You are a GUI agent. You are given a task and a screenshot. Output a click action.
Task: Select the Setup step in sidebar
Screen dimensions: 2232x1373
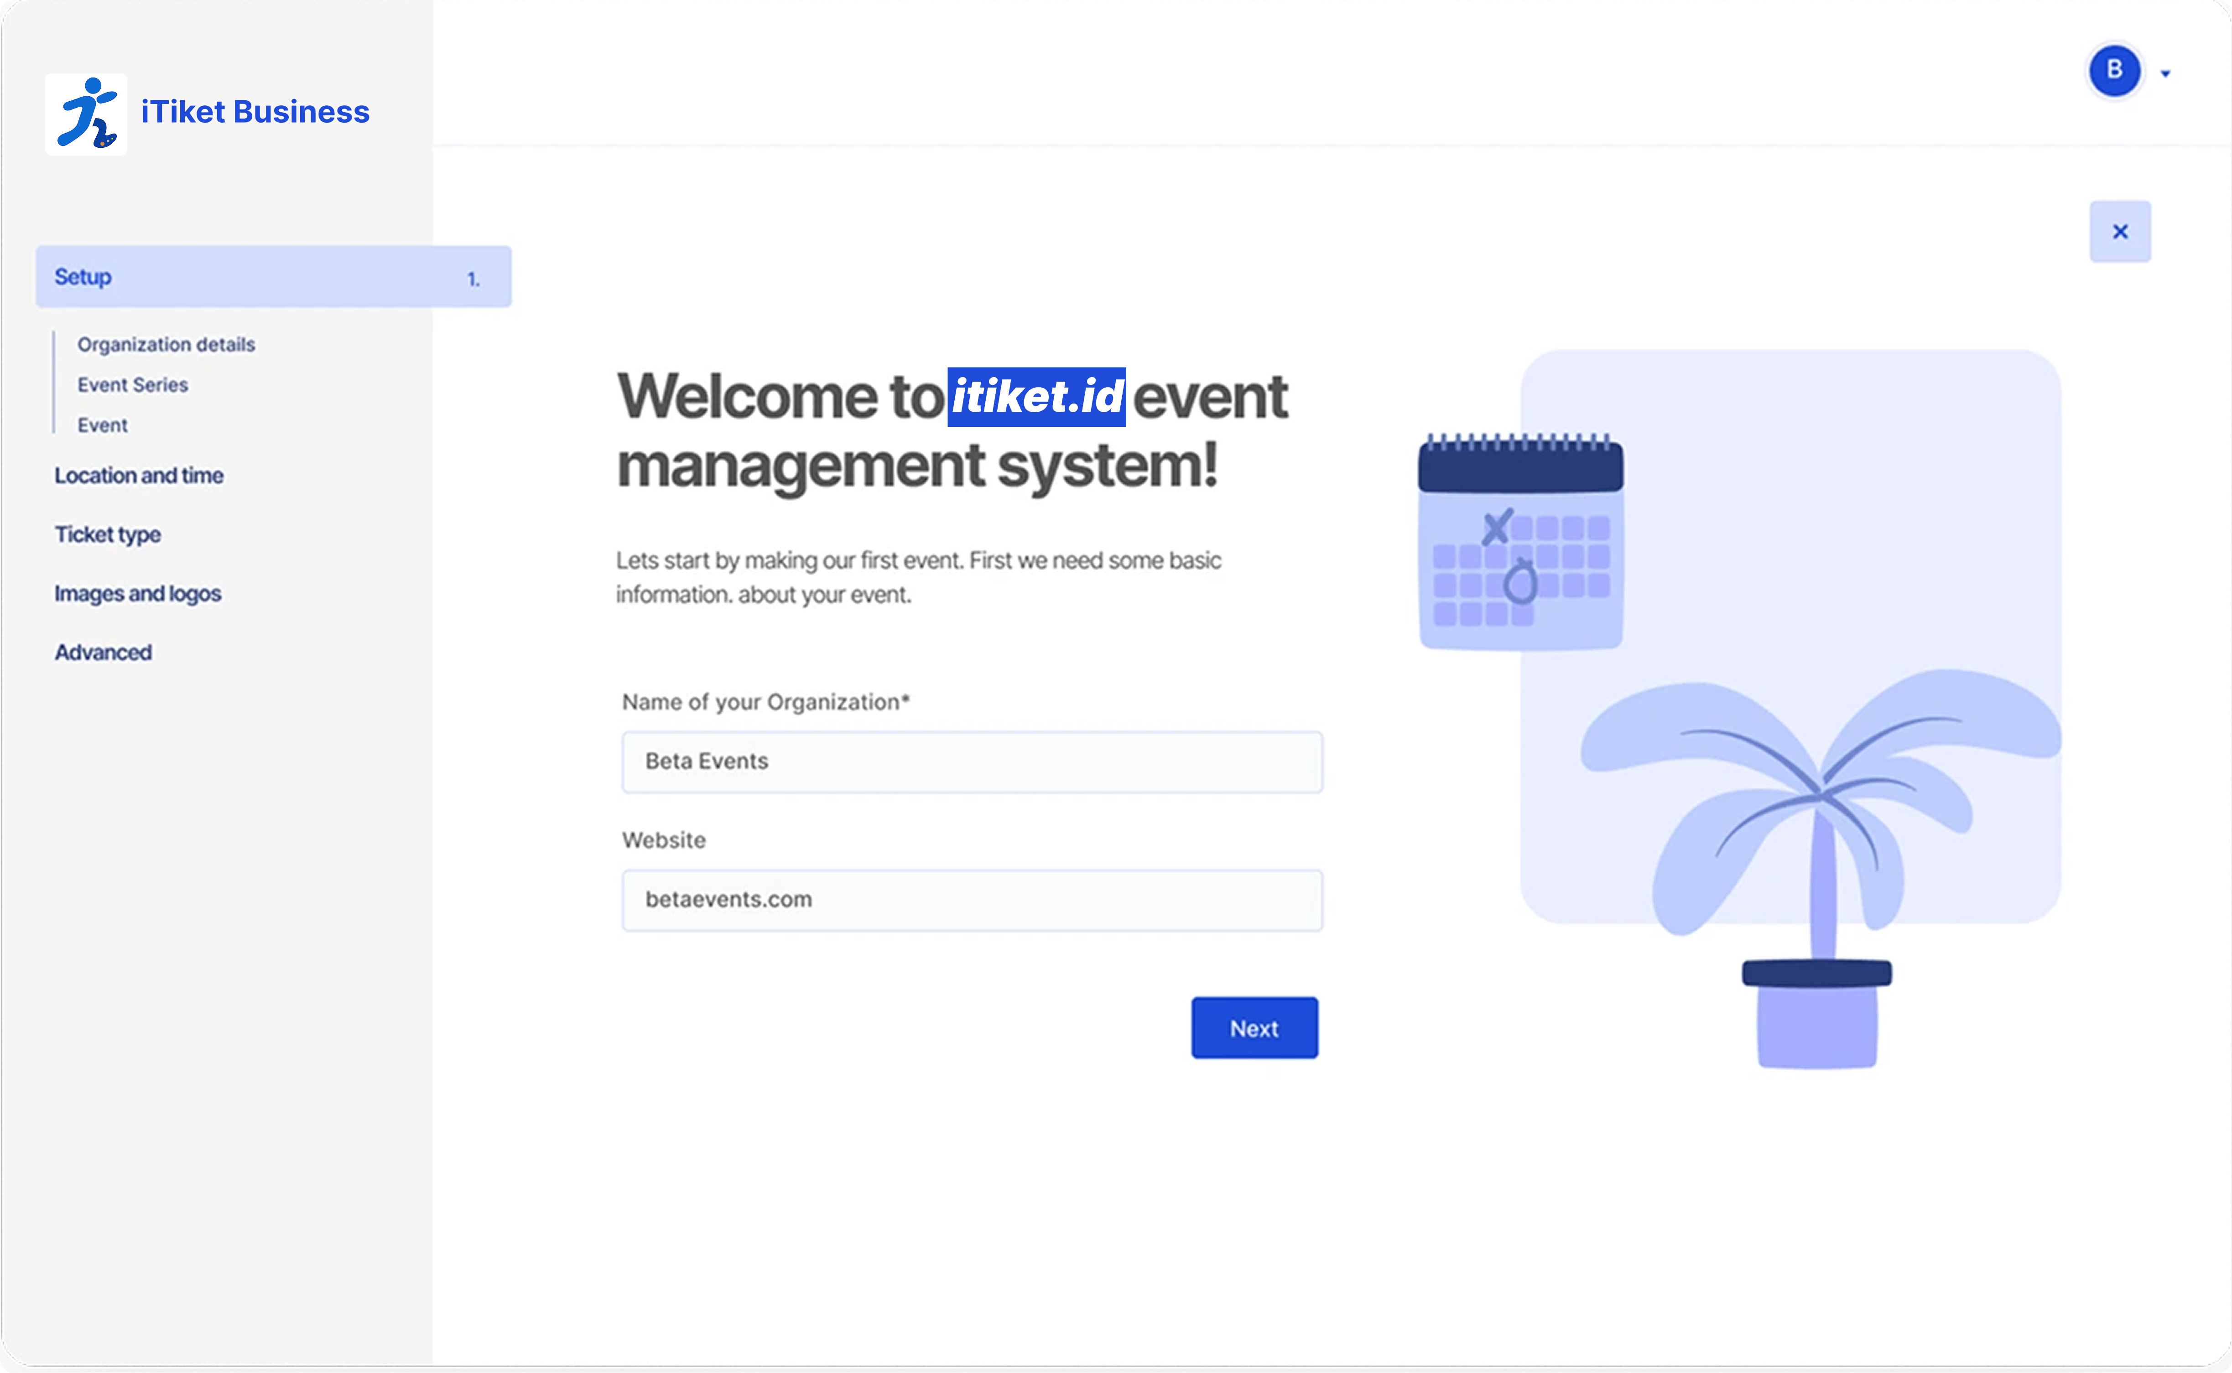pos(273,277)
